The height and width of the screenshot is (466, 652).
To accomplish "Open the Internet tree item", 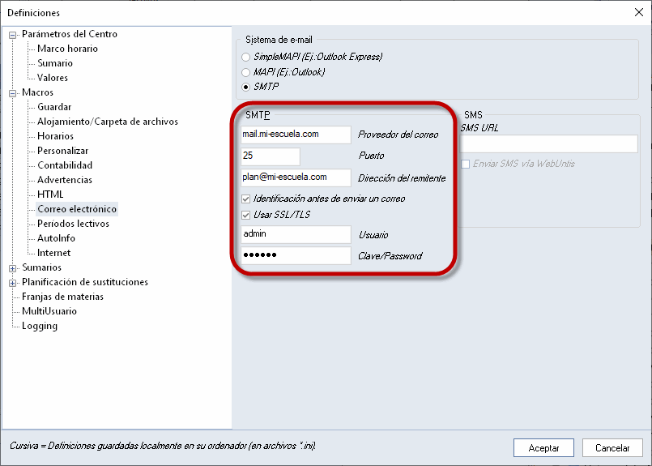I will click(x=53, y=253).
